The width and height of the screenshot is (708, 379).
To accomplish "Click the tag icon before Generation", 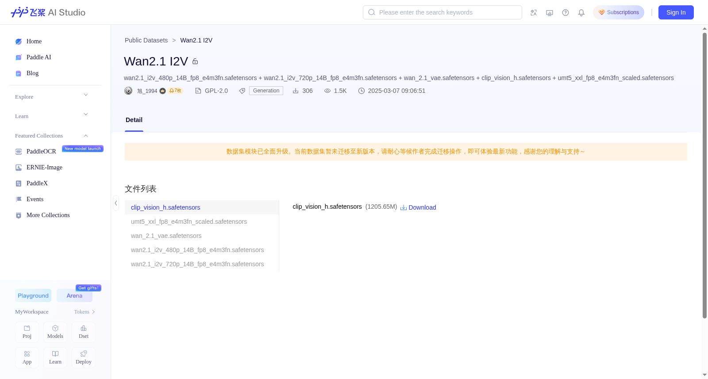I will [242, 91].
